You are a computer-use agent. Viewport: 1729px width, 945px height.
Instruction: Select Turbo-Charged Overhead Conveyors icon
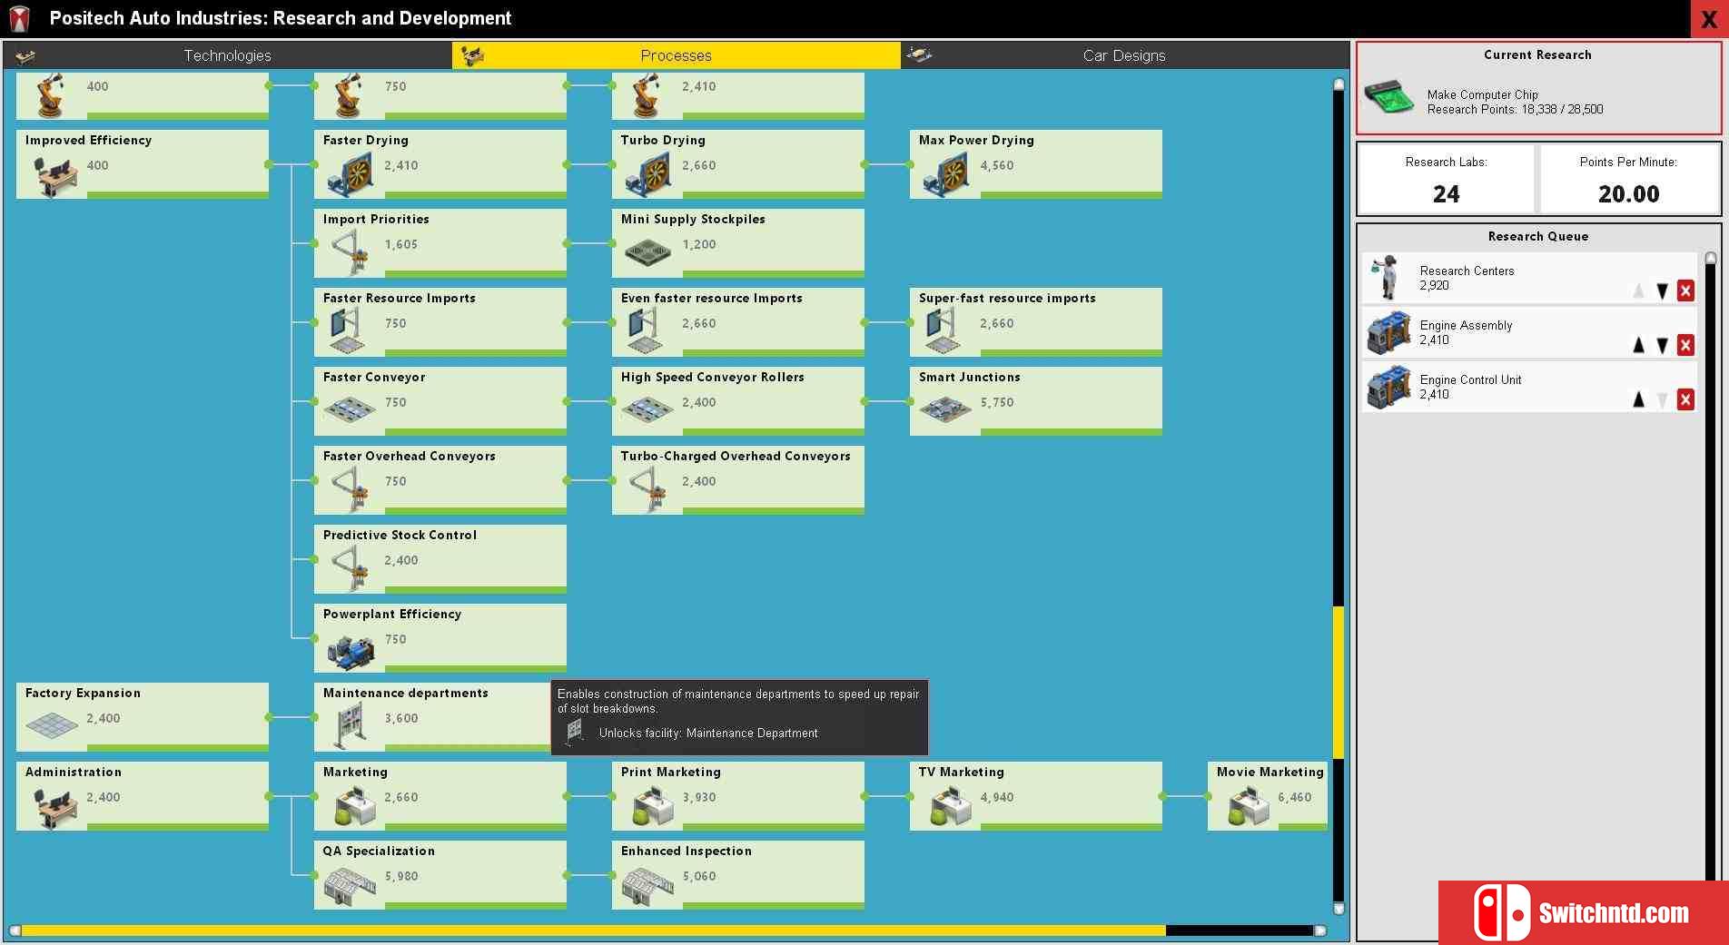pos(648,490)
